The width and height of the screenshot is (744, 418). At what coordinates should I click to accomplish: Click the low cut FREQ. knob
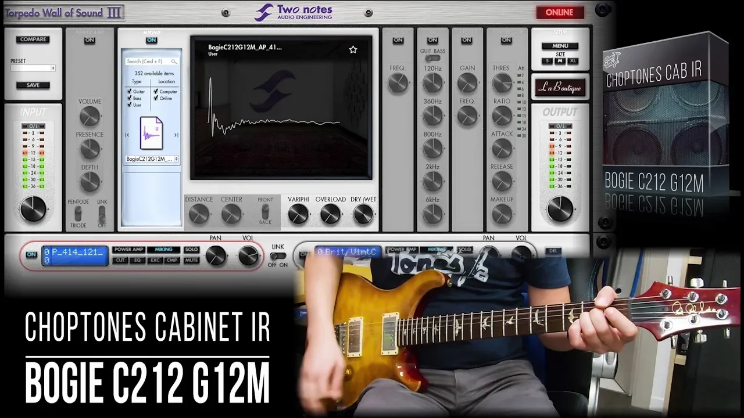coord(398,83)
